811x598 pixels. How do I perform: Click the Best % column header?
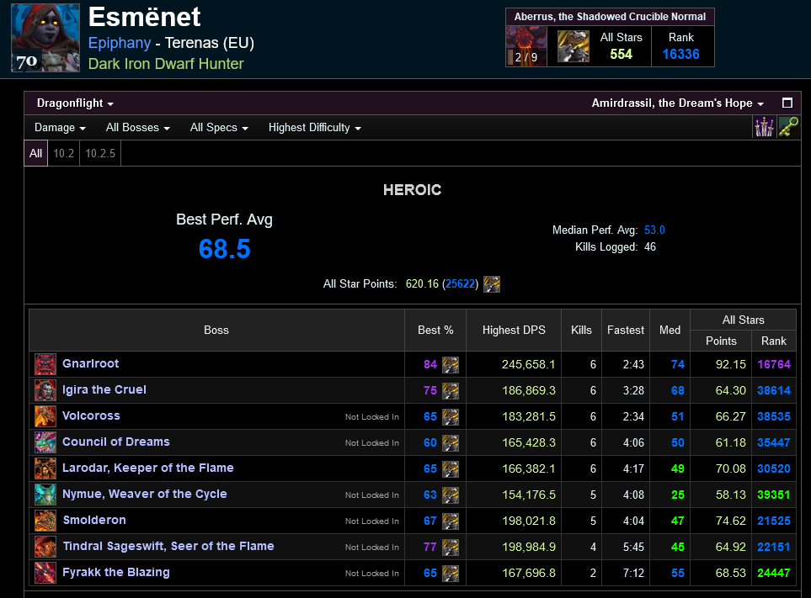click(x=435, y=330)
